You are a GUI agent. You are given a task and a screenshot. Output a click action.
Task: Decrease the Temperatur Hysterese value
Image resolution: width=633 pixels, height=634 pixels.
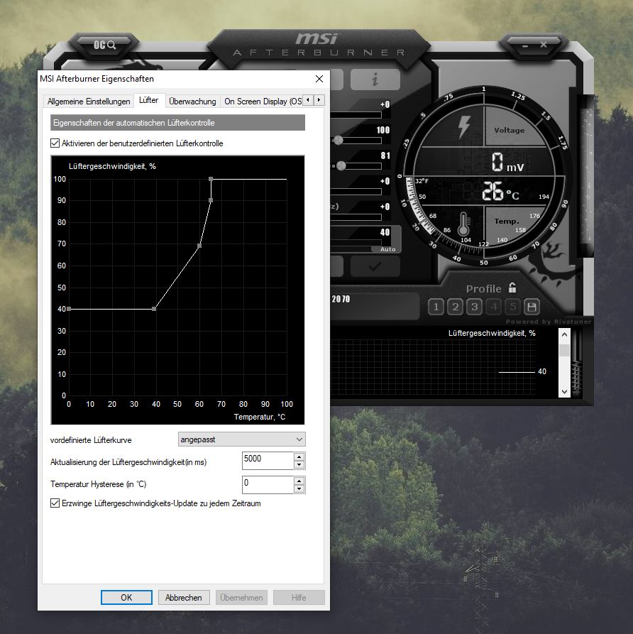tap(299, 489)
